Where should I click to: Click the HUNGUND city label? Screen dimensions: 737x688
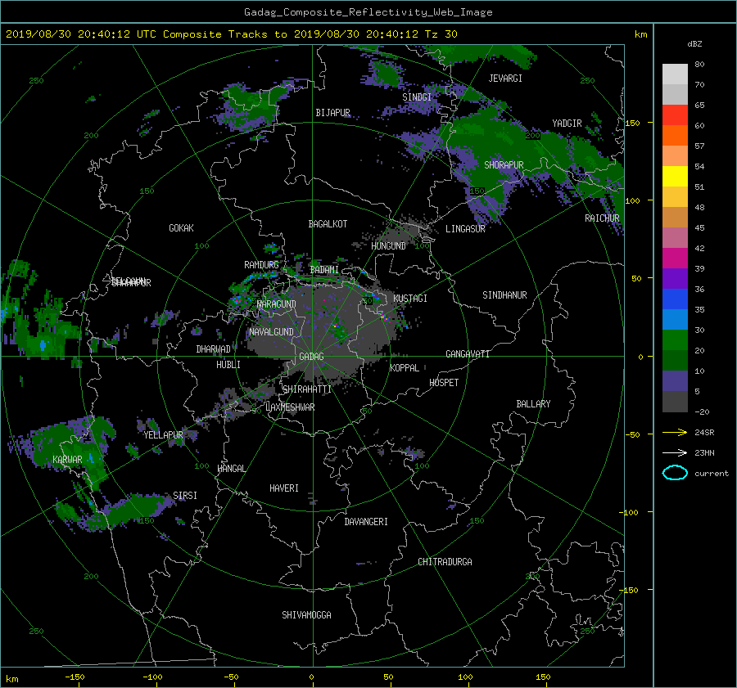click(388, 245)
